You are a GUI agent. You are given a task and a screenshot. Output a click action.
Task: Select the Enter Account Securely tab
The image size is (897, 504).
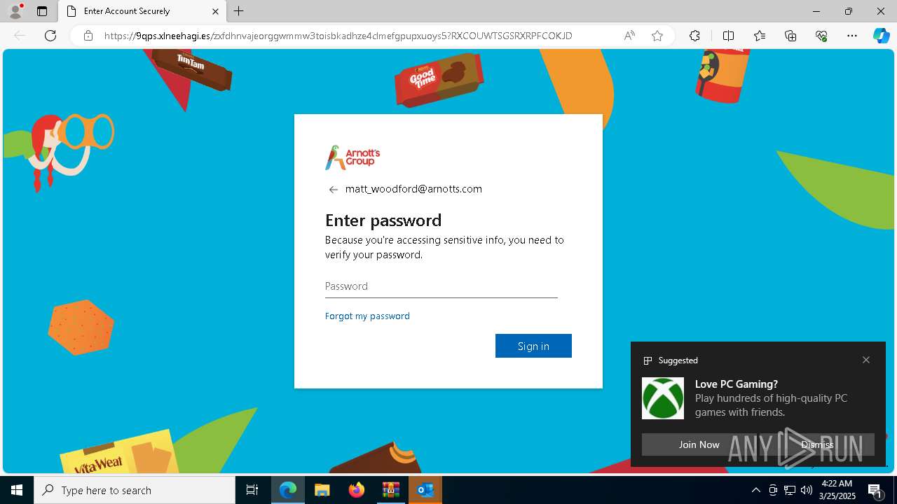142,11
